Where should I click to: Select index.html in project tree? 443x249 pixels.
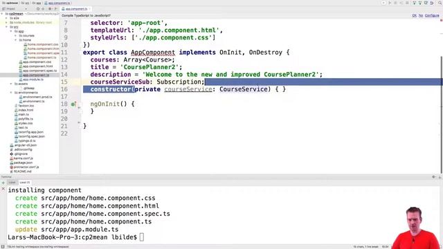[x=24, y=110]
